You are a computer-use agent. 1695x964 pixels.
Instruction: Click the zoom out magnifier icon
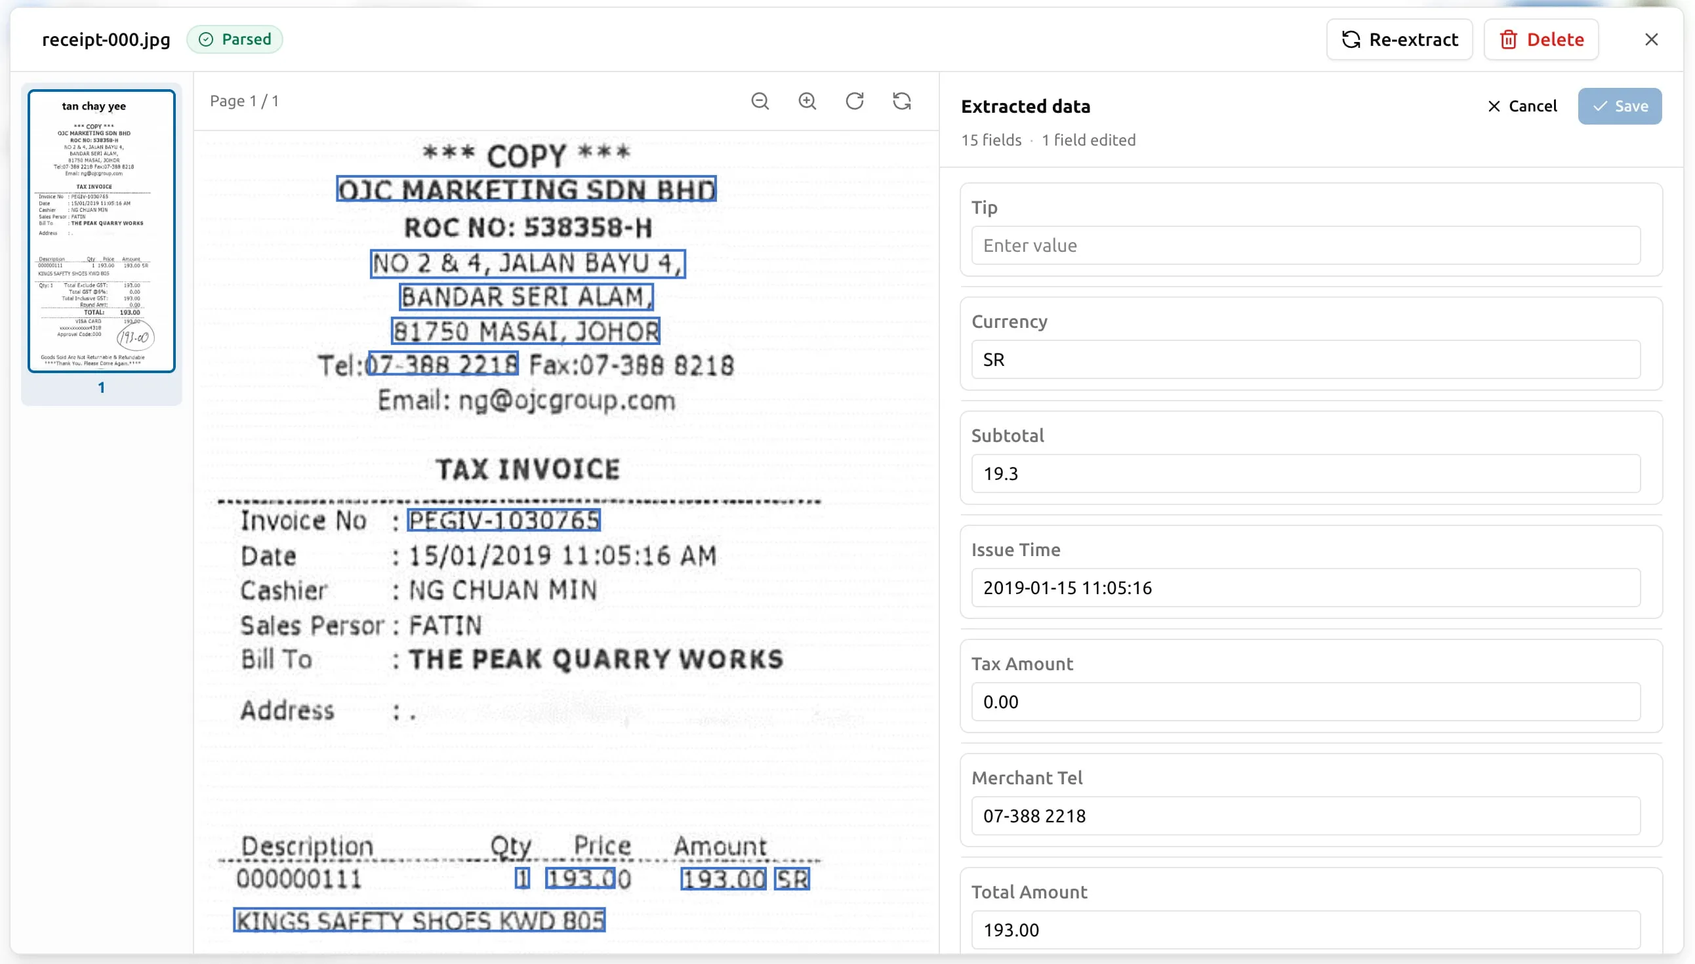pyautogui.click(x=760, y=100)
